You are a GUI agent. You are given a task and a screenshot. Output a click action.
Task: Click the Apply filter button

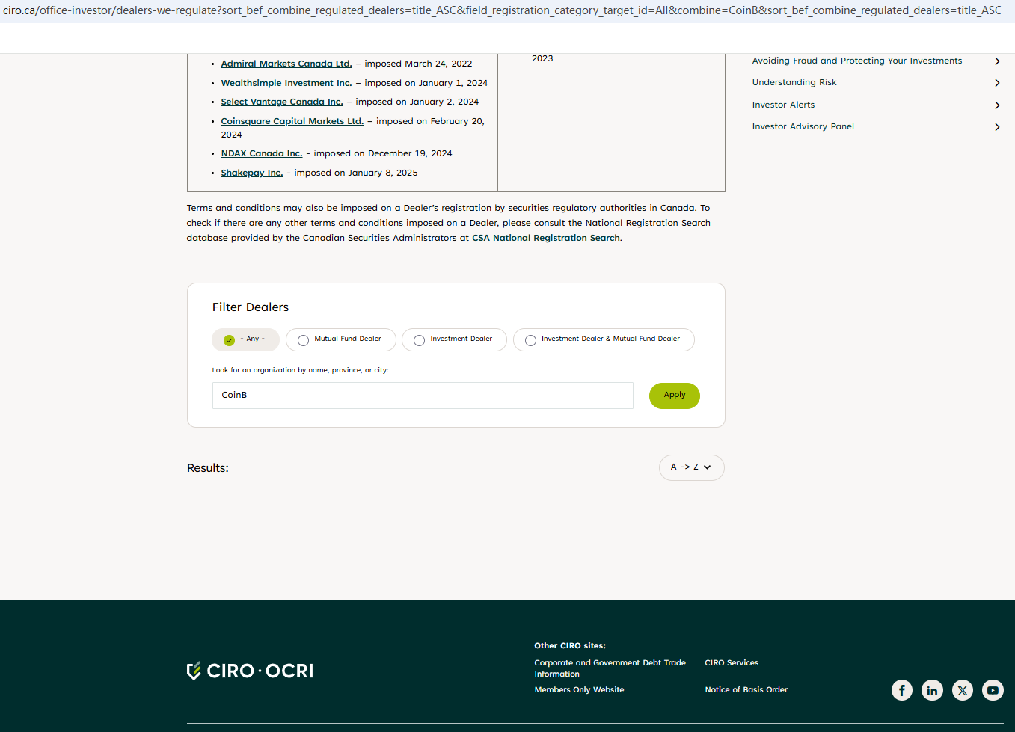(675, 396)
